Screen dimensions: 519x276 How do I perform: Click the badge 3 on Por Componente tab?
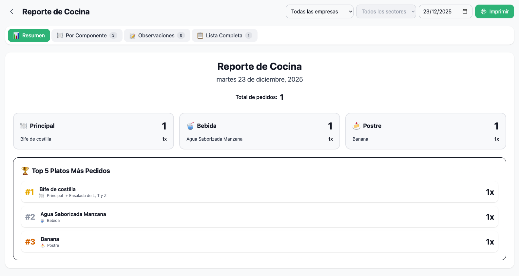pyautogui.click(x=113, y=35)
